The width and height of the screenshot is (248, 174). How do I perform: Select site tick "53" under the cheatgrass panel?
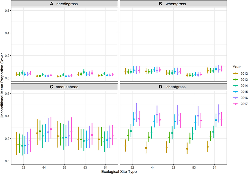(194, 168)
